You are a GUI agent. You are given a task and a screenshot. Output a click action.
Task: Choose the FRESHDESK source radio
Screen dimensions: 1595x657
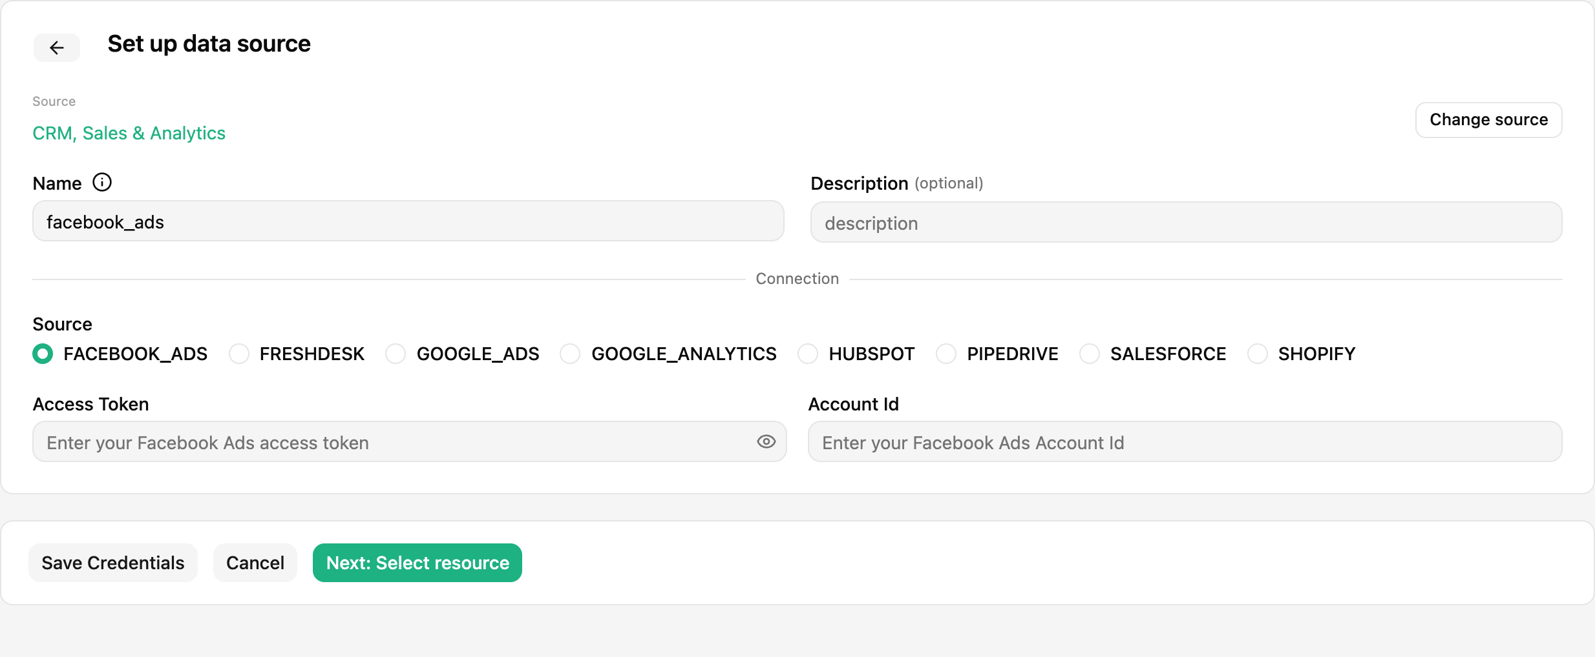[x=239, y=354]
